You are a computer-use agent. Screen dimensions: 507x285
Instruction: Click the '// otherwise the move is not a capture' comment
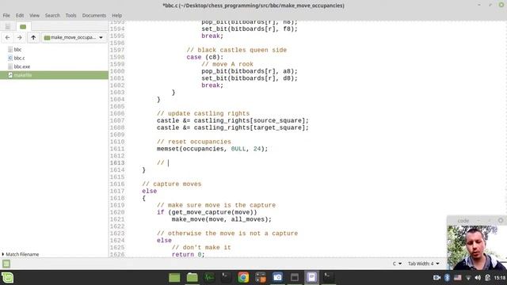pyautogui.click(x=227, y=234)
